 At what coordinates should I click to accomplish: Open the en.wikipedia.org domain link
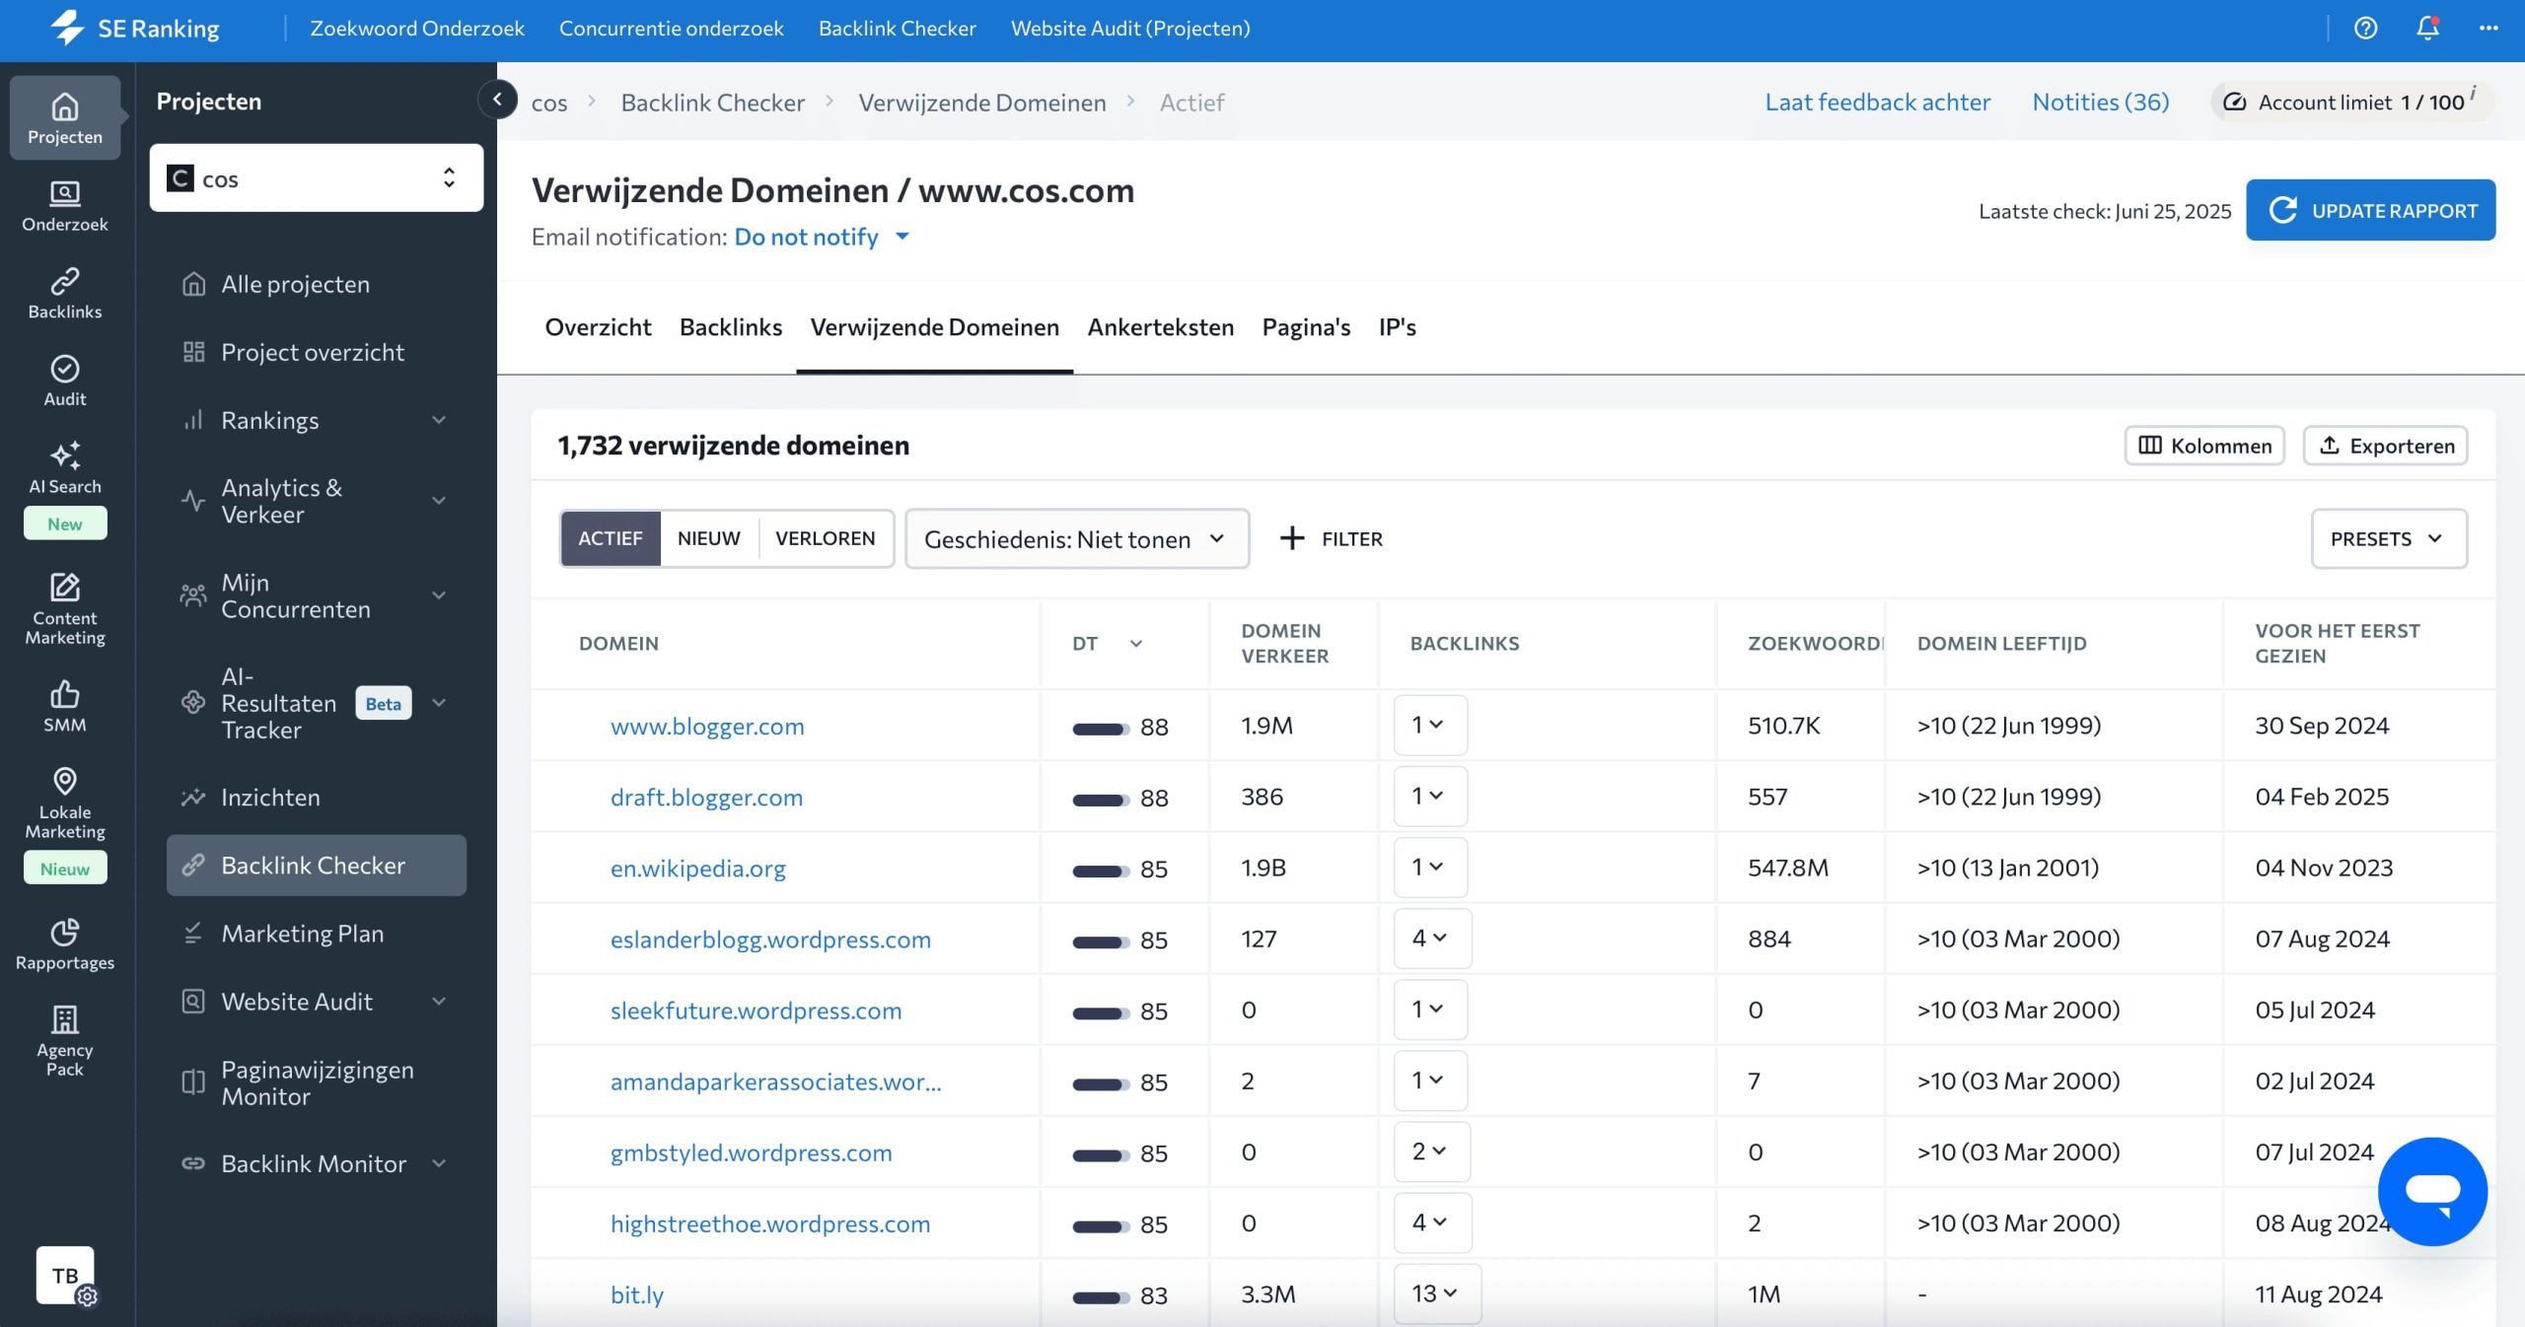(x=698, y=868)
